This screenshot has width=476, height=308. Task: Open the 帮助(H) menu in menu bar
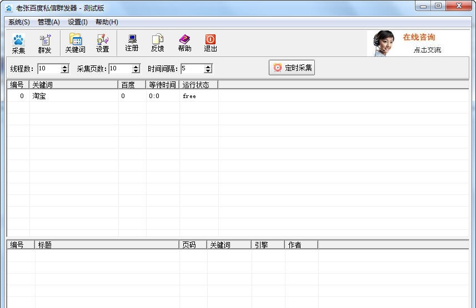click(x=107, y=22)
